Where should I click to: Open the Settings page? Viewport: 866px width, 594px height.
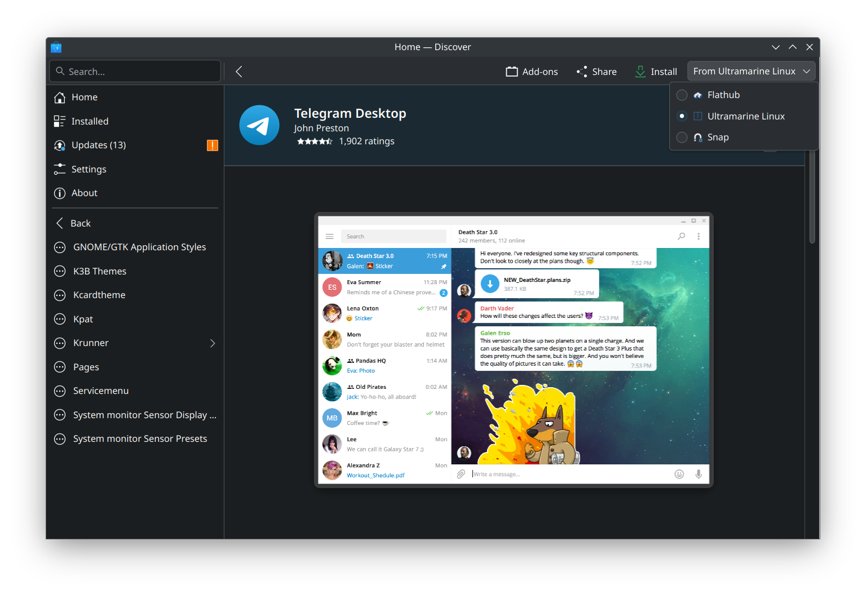coord(135,169)
